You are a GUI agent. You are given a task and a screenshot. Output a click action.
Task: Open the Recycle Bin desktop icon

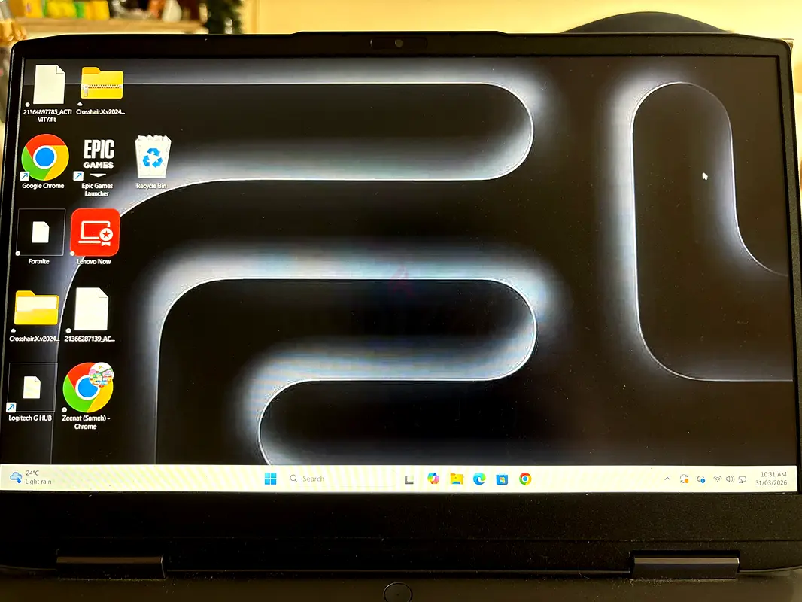(x=153, y=157)
